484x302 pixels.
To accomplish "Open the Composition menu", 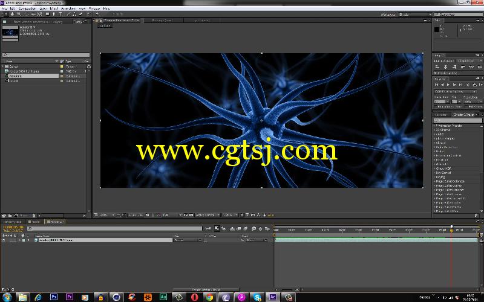I will 27,8.
